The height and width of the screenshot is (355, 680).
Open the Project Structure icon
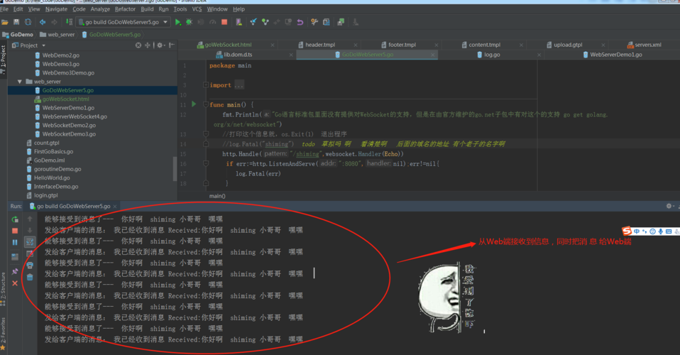[326, 22]
